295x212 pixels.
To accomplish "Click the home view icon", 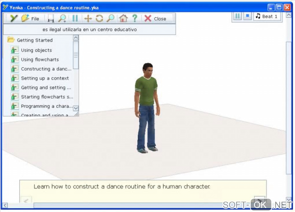I will click(x=123, y=18).
